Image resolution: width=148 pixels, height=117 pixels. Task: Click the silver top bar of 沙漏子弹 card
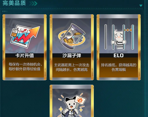[72, 16]
